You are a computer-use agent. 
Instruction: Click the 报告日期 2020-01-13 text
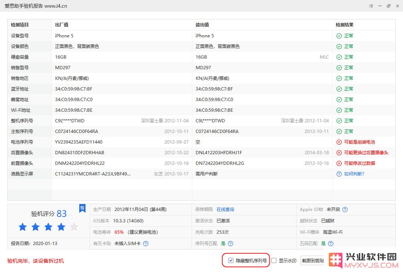pos(34,244)
